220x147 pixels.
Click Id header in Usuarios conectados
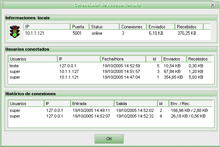point(154,59)
